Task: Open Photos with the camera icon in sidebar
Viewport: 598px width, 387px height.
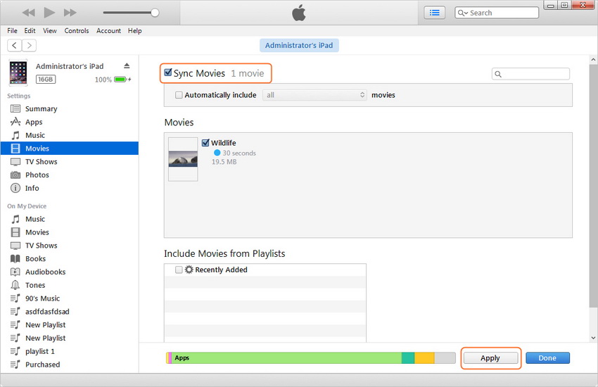Action: tap(37, 175)
